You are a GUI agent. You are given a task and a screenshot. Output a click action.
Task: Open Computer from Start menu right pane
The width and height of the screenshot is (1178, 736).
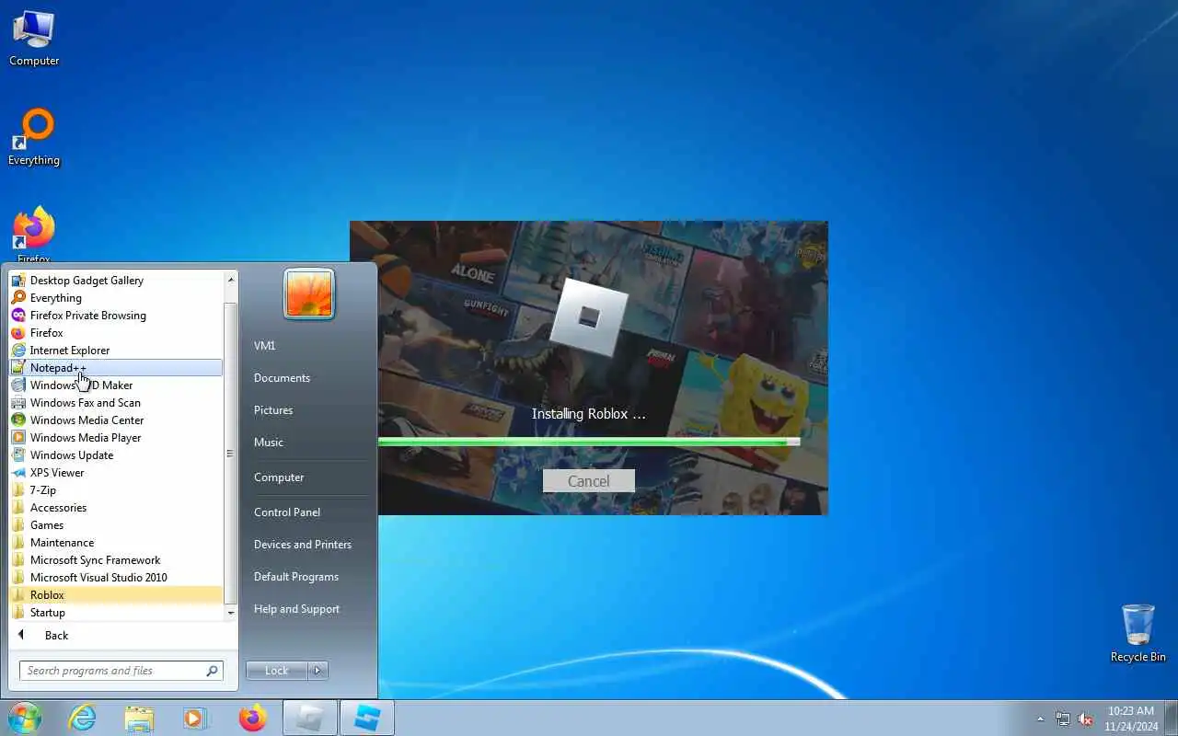pos(279,477)
